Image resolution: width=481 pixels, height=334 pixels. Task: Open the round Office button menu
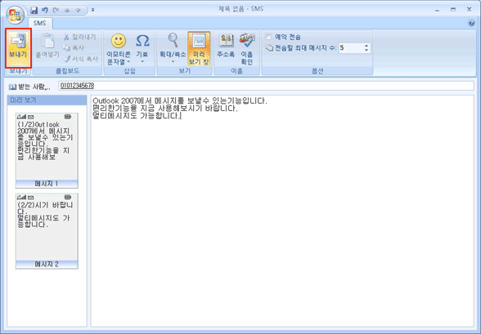click(x=15, y=15)
